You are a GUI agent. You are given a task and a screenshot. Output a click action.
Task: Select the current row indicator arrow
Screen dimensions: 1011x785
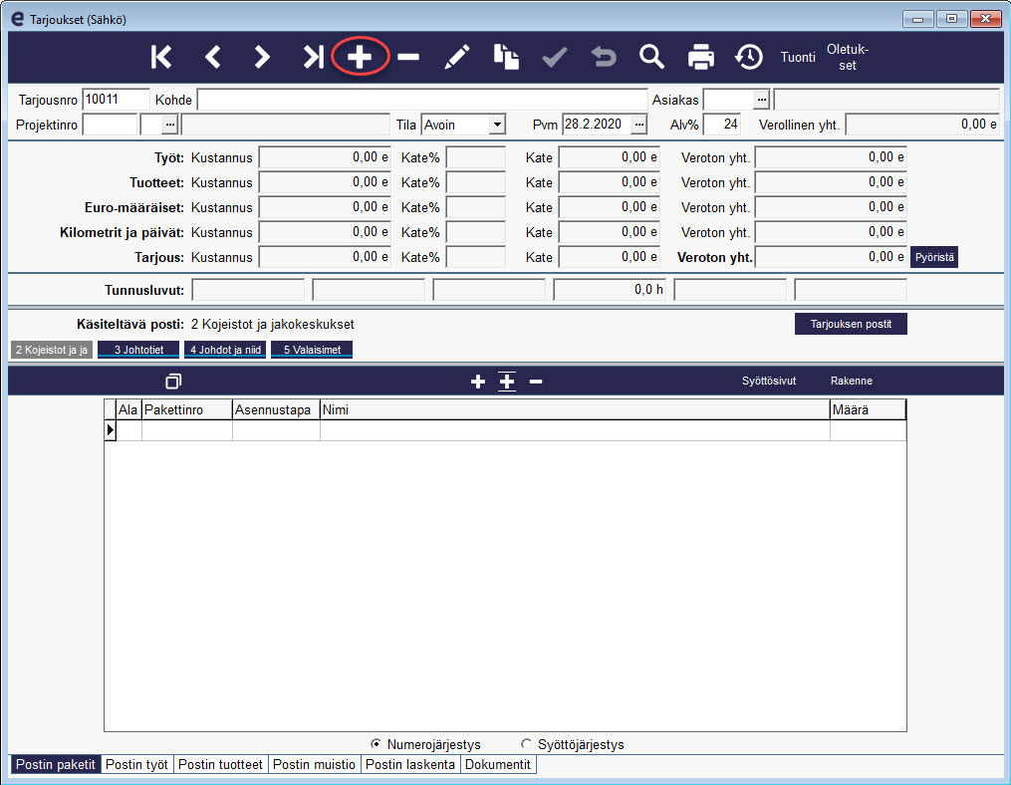111,430
